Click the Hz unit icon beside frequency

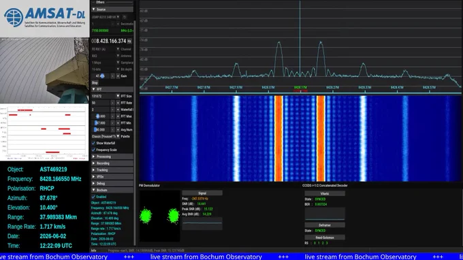129,42
